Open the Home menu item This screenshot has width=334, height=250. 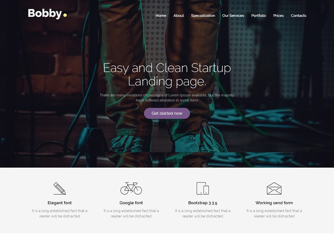coord(161,15)
